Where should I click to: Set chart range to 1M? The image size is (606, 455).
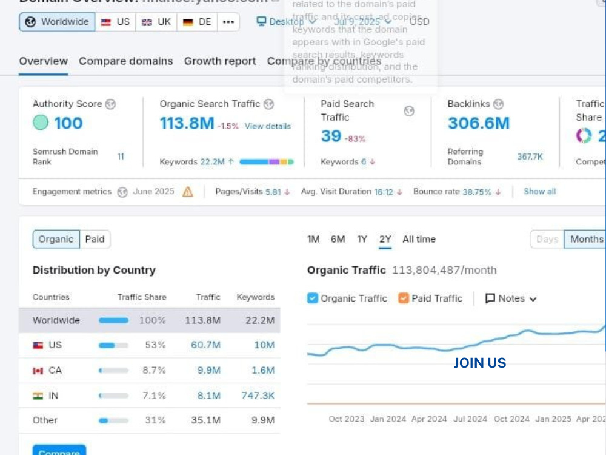[313, 240]
